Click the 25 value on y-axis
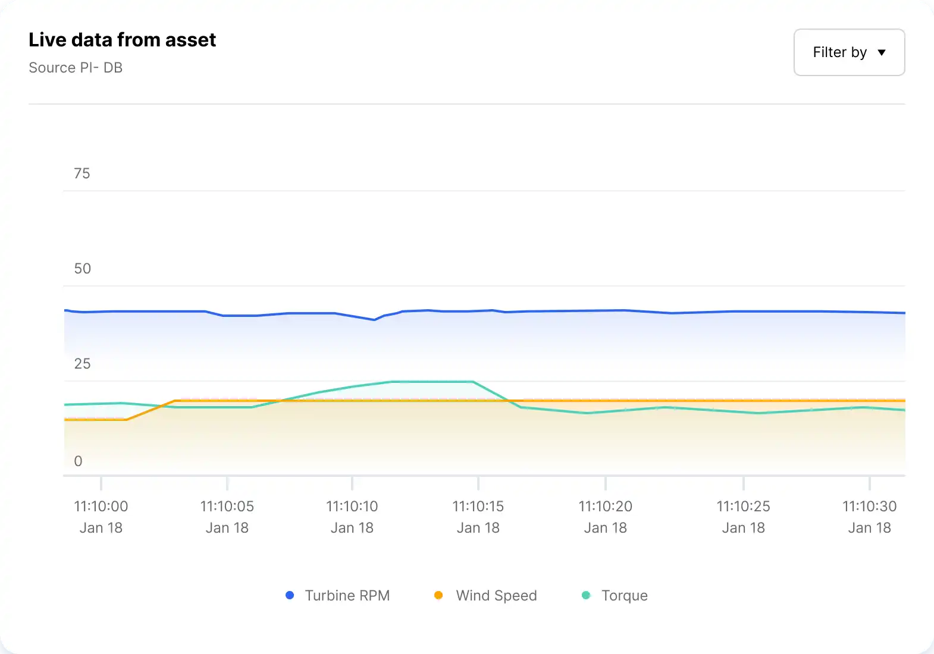934x654 pixels. coord(82,364)
